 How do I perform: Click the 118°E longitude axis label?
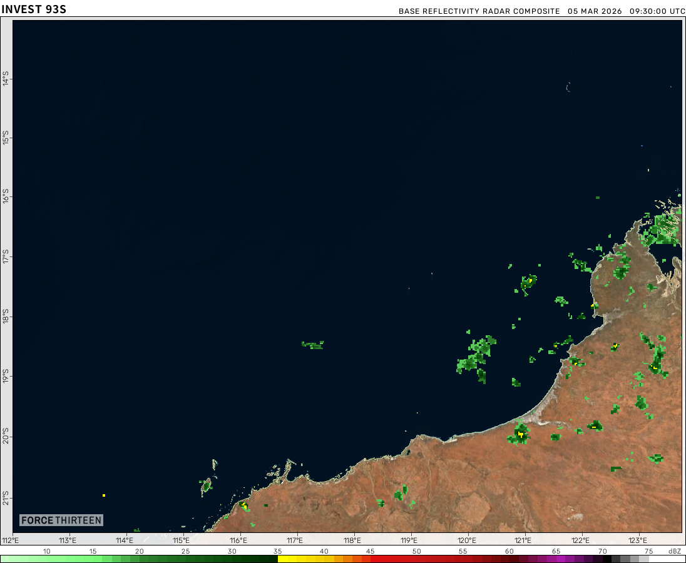tap(352, 540)
